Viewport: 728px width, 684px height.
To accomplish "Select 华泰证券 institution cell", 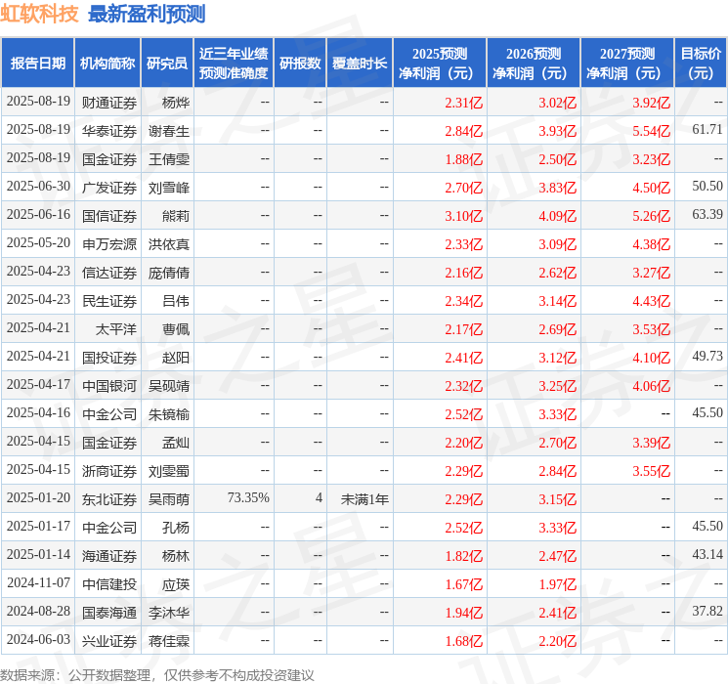I will pyautogui.click(x=109, y=131).
